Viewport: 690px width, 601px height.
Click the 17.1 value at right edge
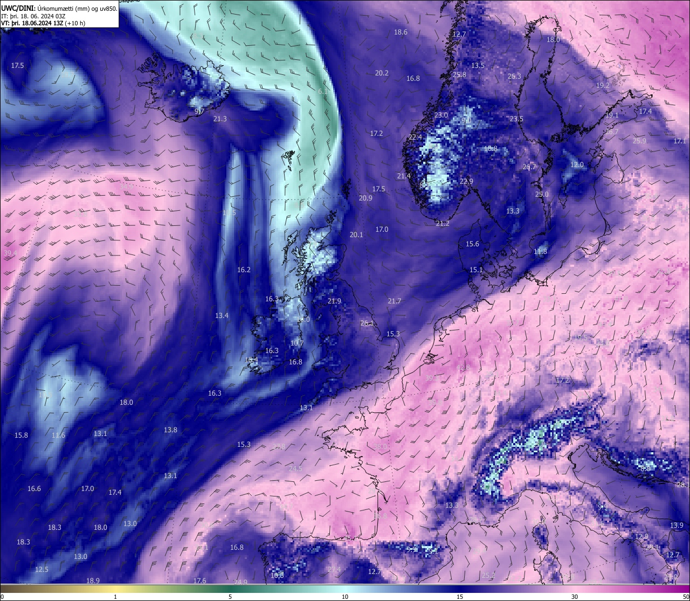pyautogui.click(x=680, y=141)
